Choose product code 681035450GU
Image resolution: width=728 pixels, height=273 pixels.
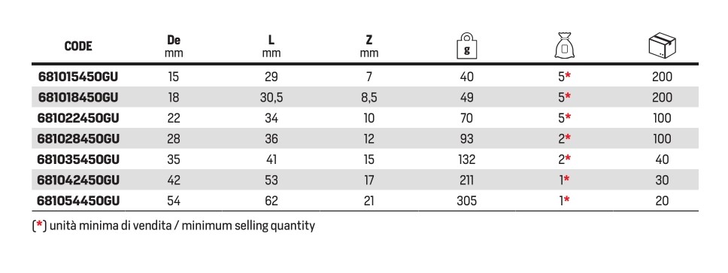pos(78,159)
